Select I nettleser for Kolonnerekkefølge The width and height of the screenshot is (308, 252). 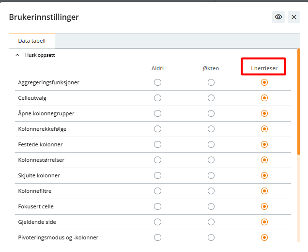[x=264, y=129]
